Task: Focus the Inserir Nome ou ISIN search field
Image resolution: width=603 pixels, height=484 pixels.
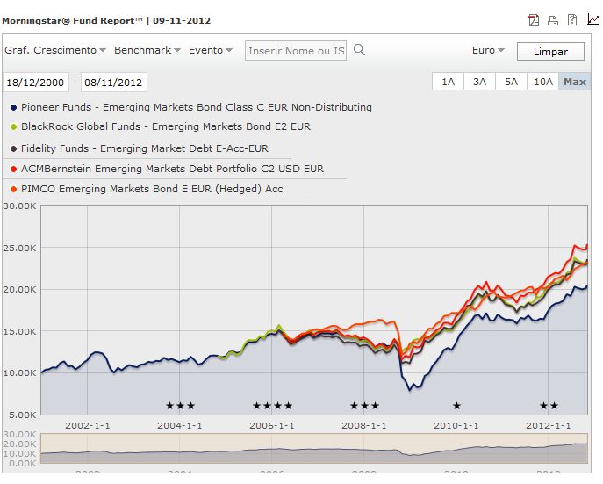Action: tap(296, 51)
